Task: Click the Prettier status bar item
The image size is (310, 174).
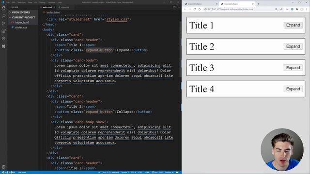Action: coord(169,173)
